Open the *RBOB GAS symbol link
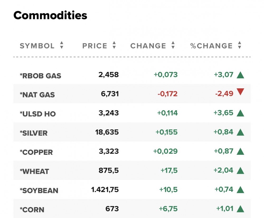This screenshot has width=264, height=218. (40, 76)
